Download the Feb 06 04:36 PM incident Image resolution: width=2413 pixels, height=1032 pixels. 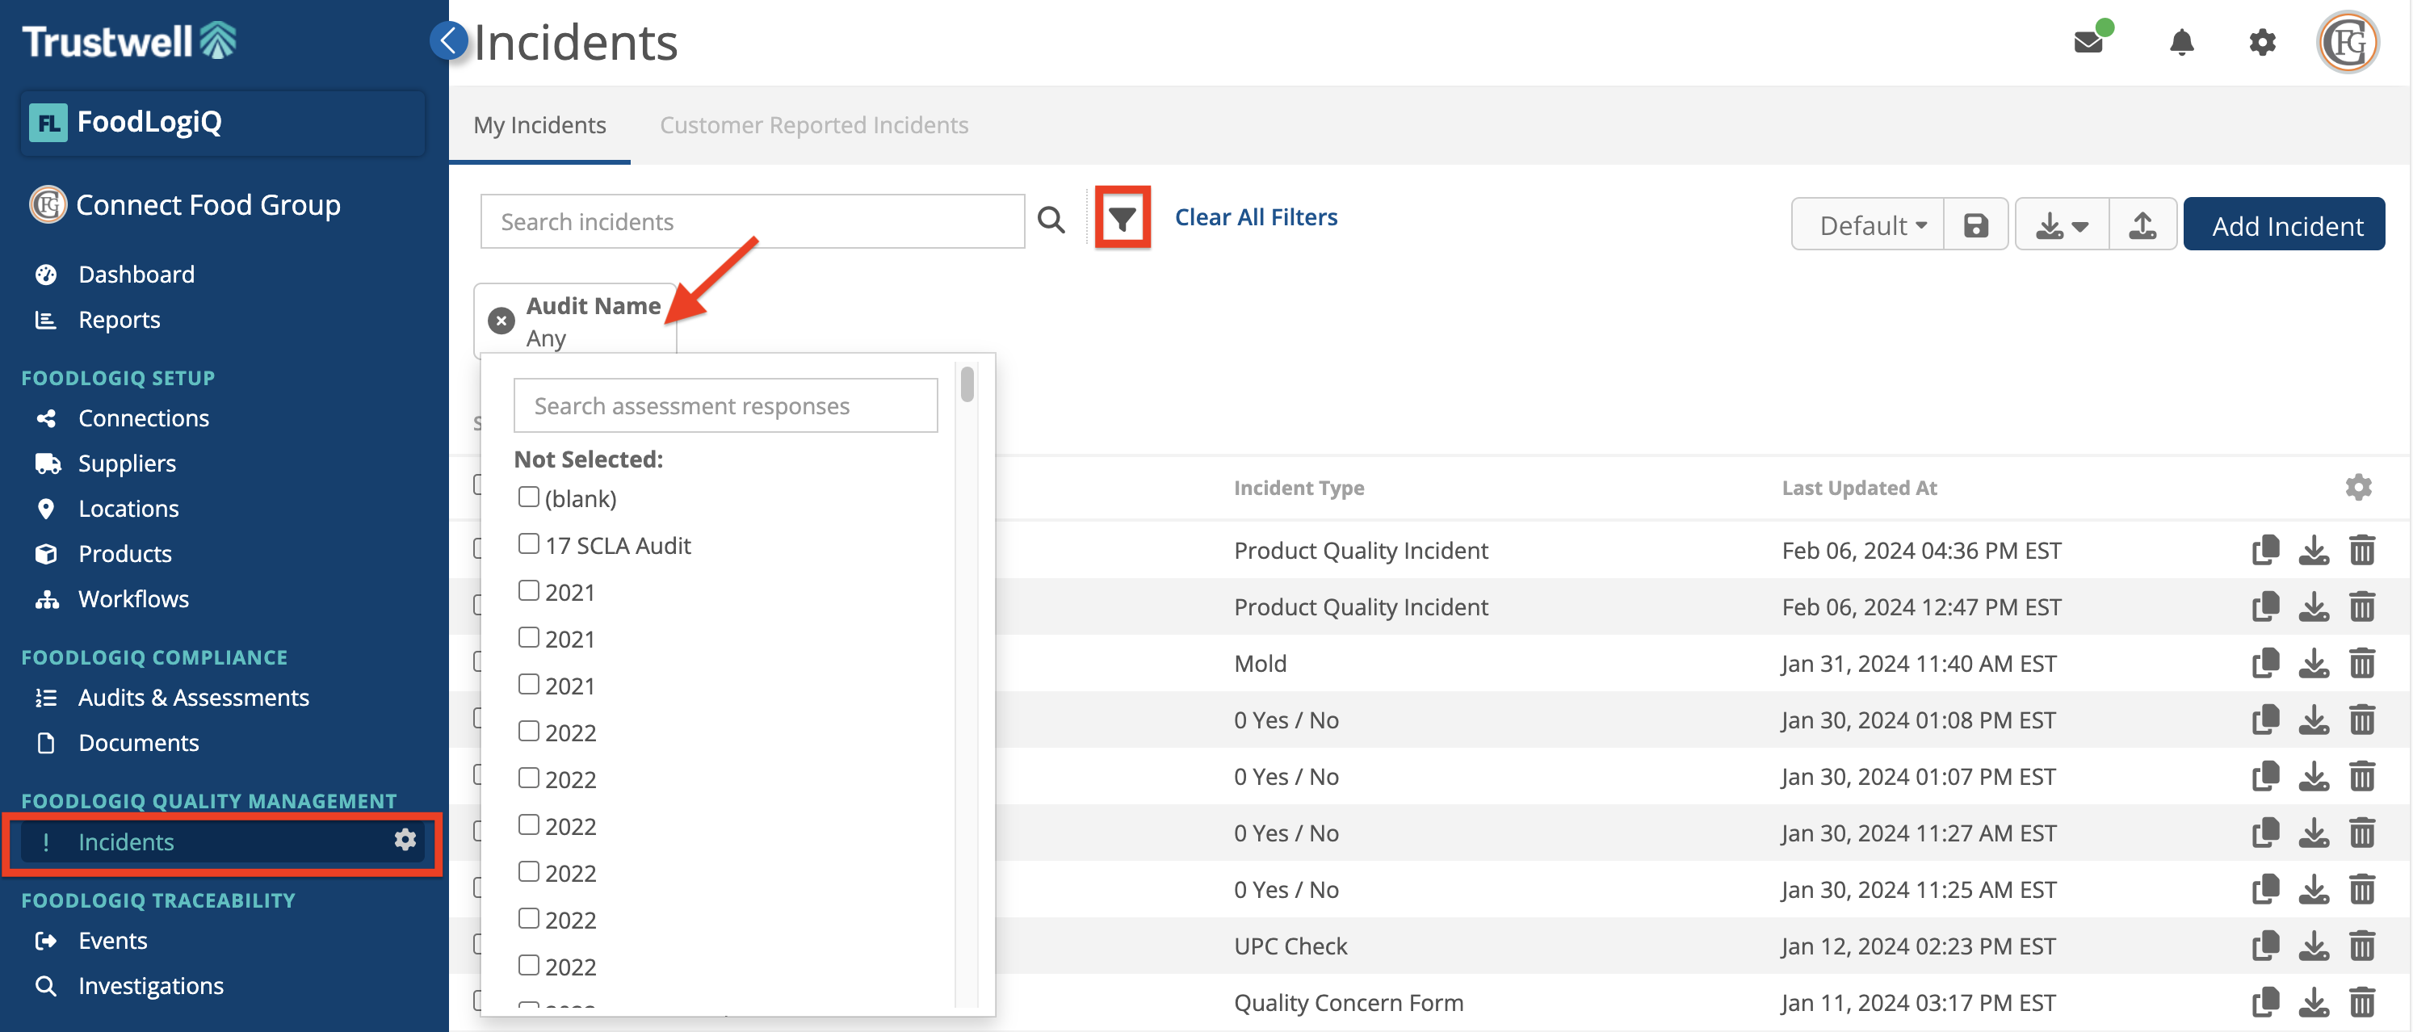point(2314,550)
